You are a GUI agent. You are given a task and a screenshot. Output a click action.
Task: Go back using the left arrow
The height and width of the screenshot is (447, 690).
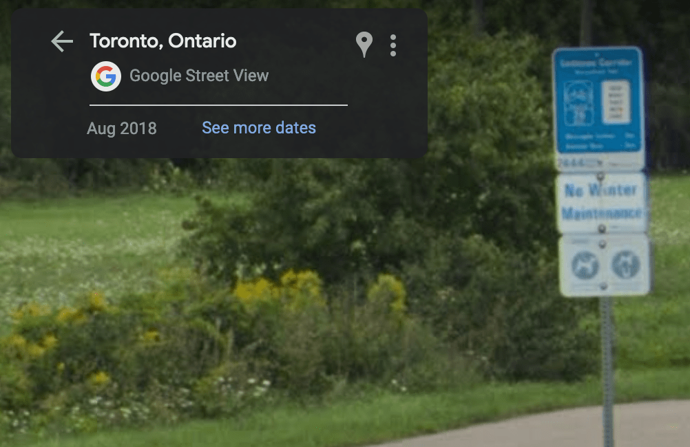[62, 41]
